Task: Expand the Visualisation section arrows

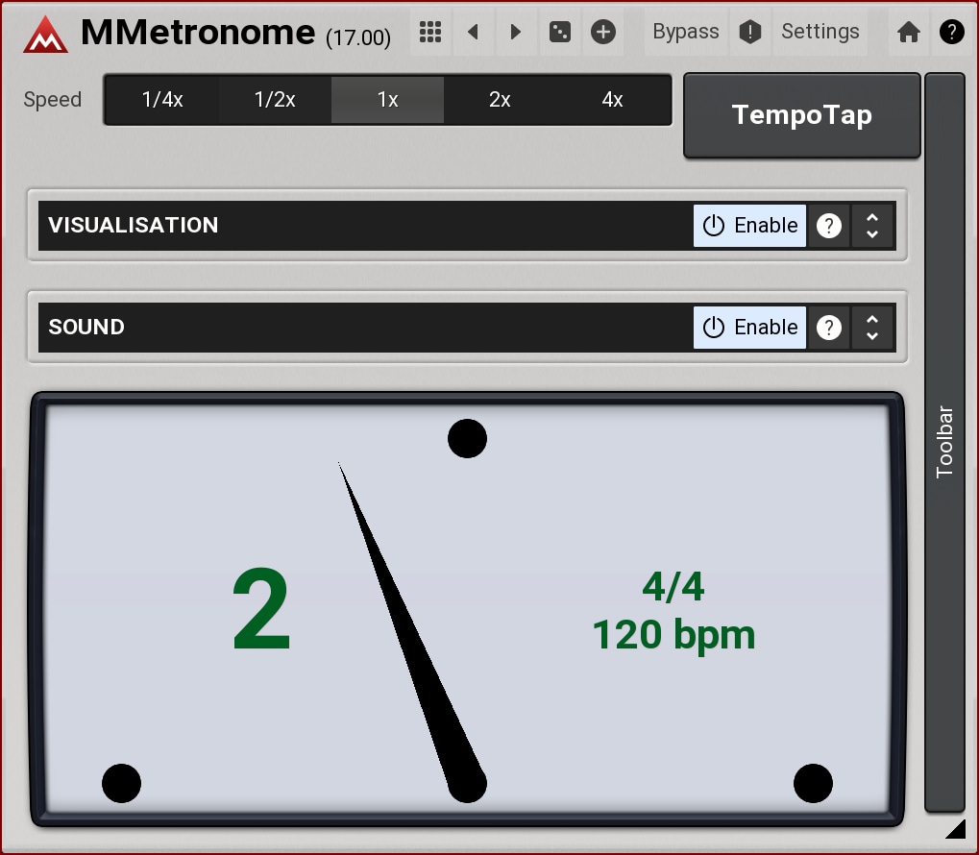Action: tap(872, 226)
